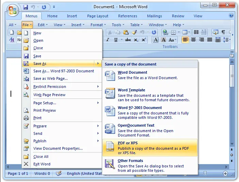Switch to the Home ribbon tab

(x=52, y=16)
